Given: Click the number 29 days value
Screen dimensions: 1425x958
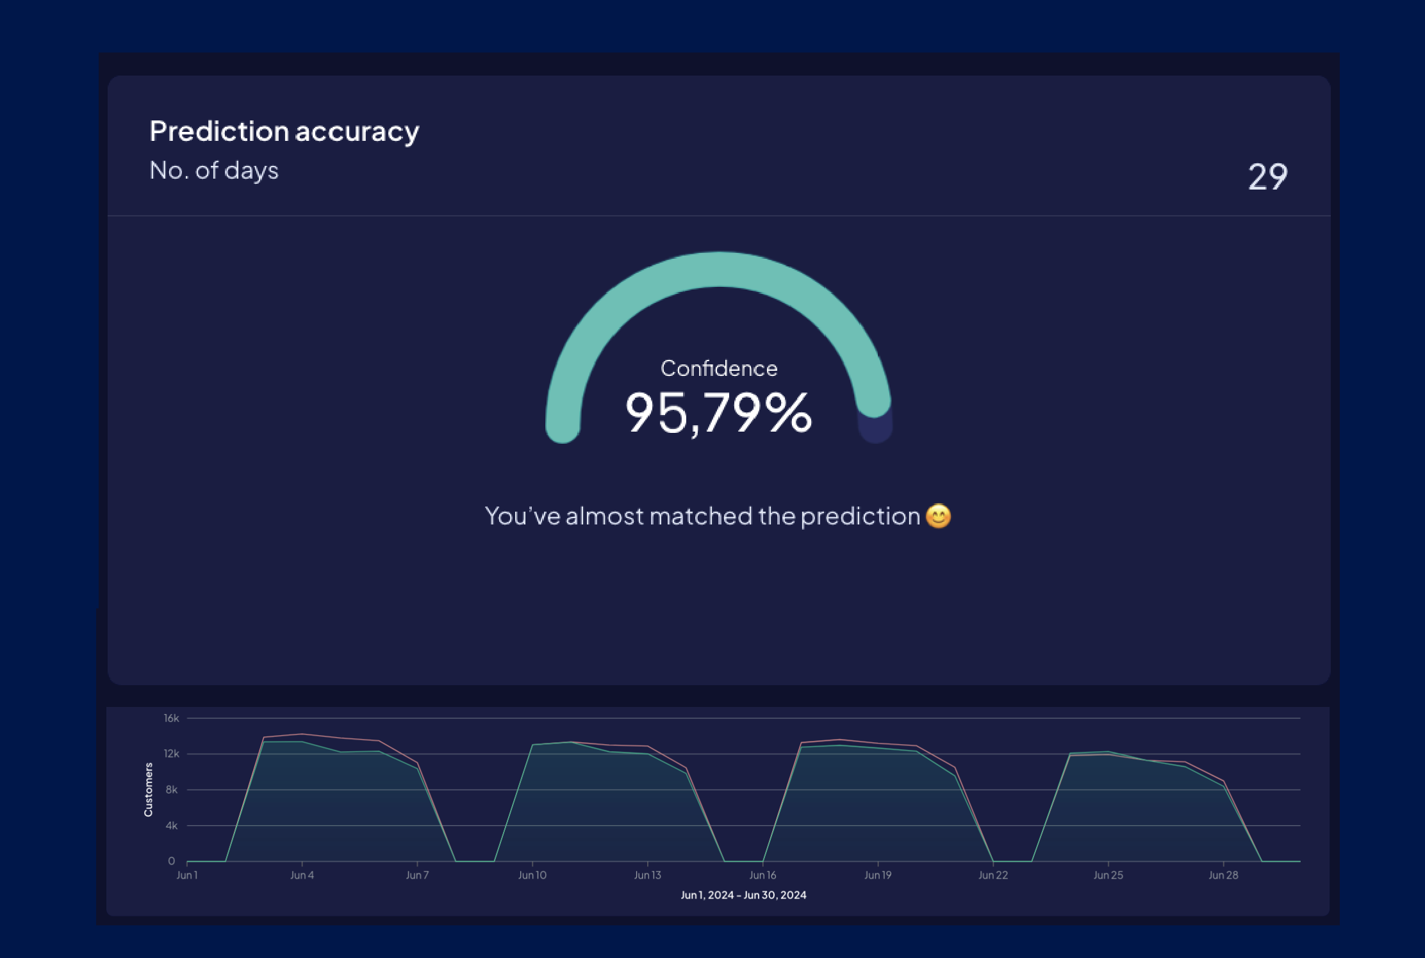Looking at the screenshot, I should click(1267, 177).
